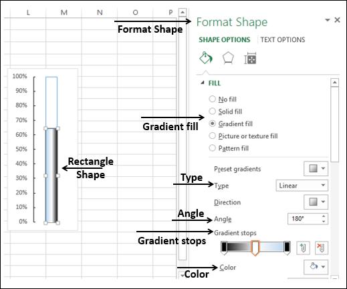347x289 pixels.
Task: Add a gradient stop
Action: pyautogui.click(x=303, y=248)
